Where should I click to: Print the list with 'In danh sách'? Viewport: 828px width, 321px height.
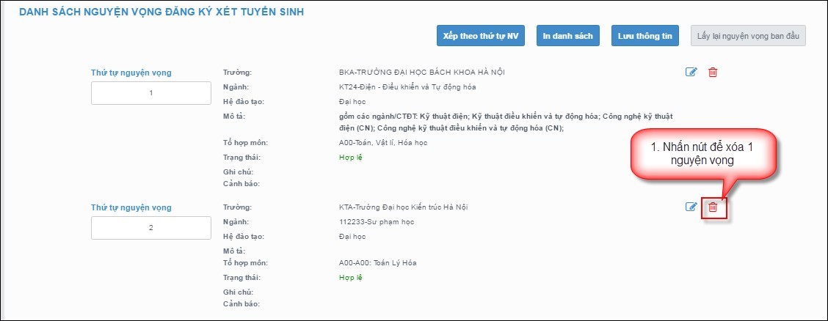pyautogui.click(x=569, y=36)
